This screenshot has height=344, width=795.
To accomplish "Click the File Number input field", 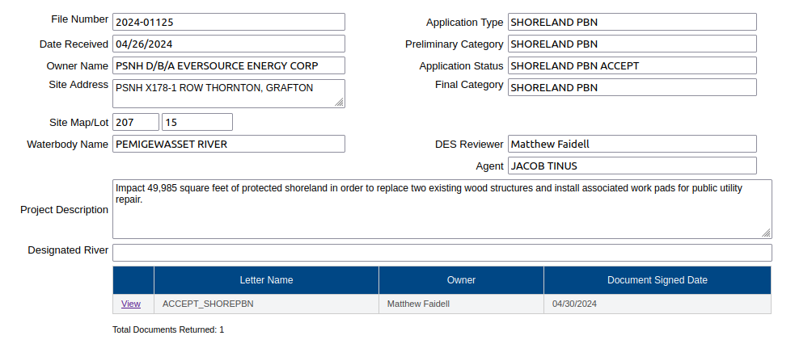I will click(229, 22).
